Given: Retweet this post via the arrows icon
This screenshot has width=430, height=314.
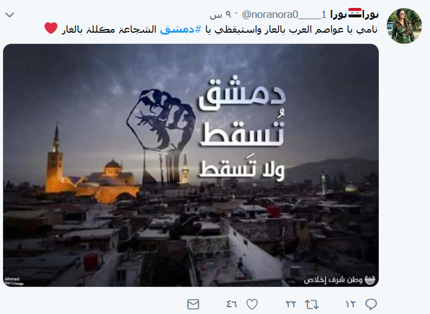Looking at the screenshot, I should click(x=312, y=304).
